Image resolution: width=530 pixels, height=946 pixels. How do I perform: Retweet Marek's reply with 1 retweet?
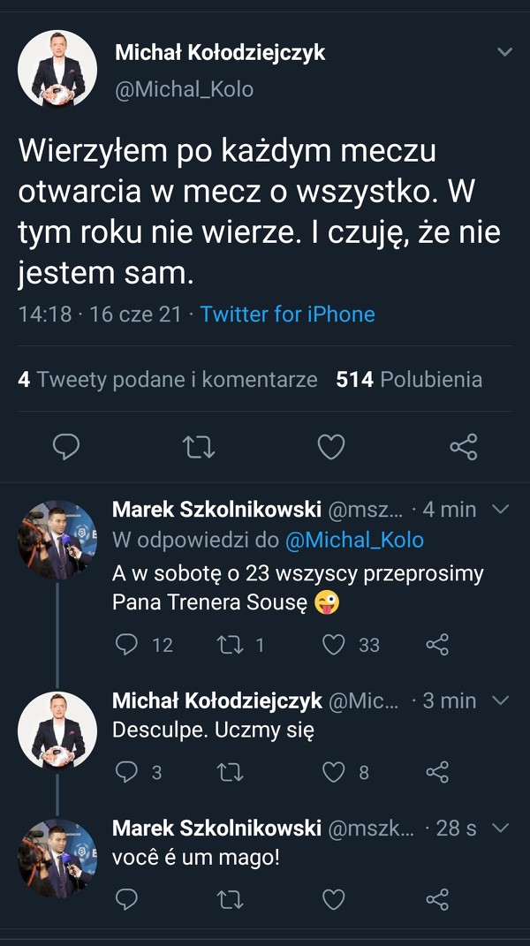(x=230, y=645)
